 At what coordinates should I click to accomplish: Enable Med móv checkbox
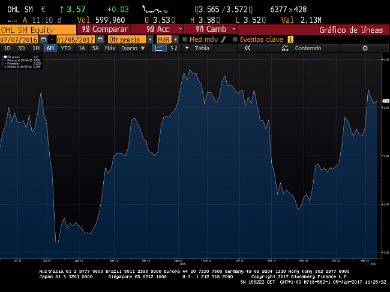pos(185,39)
